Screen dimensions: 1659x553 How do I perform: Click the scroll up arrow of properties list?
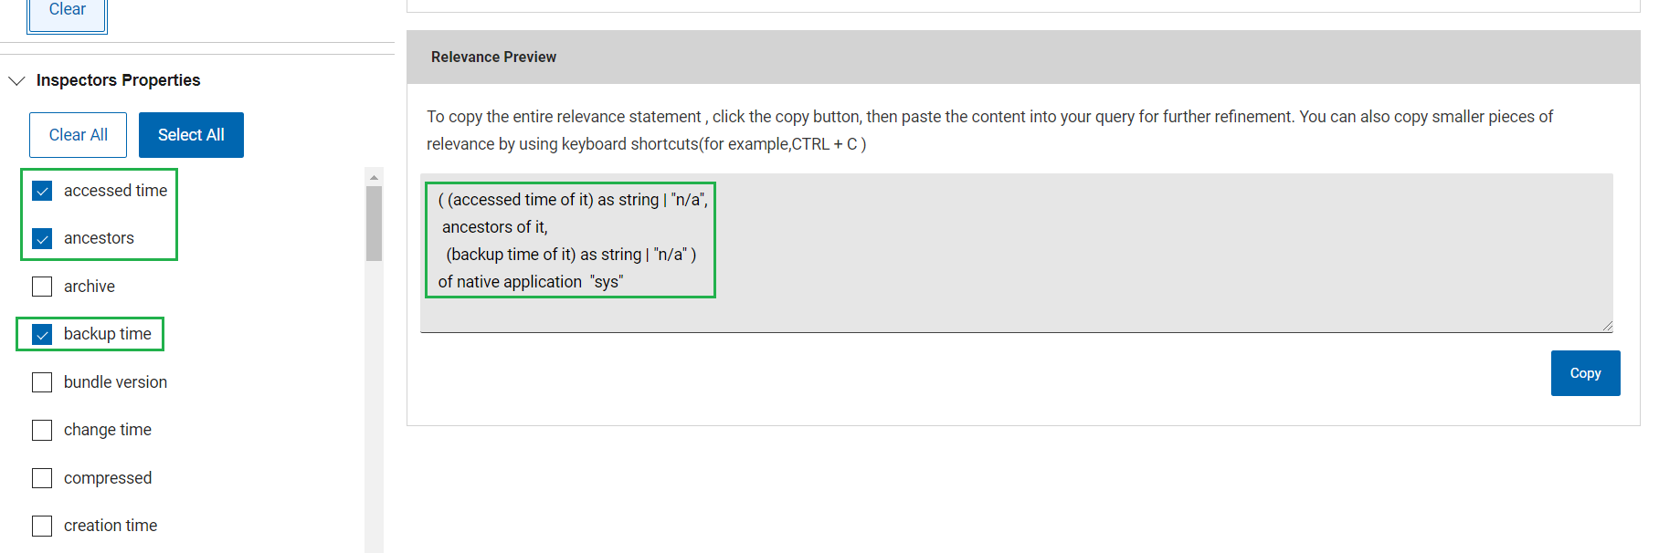pyautogui.click(x=374, y=177)
